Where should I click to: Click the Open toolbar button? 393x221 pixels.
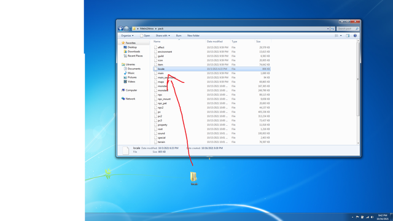click(145, 36)
